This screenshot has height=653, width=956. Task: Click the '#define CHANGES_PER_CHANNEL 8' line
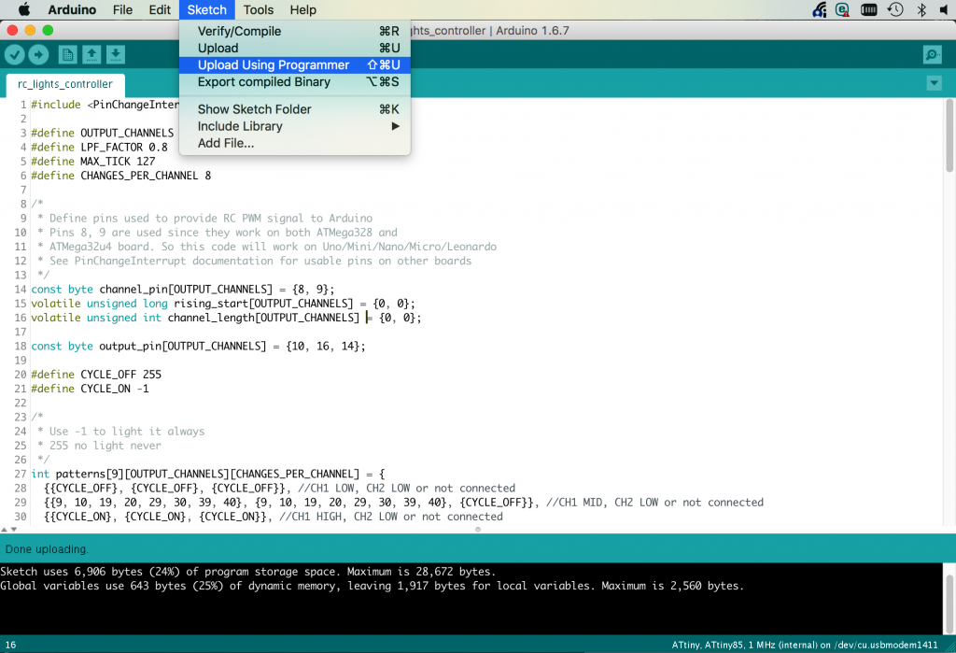click(121, 176)
